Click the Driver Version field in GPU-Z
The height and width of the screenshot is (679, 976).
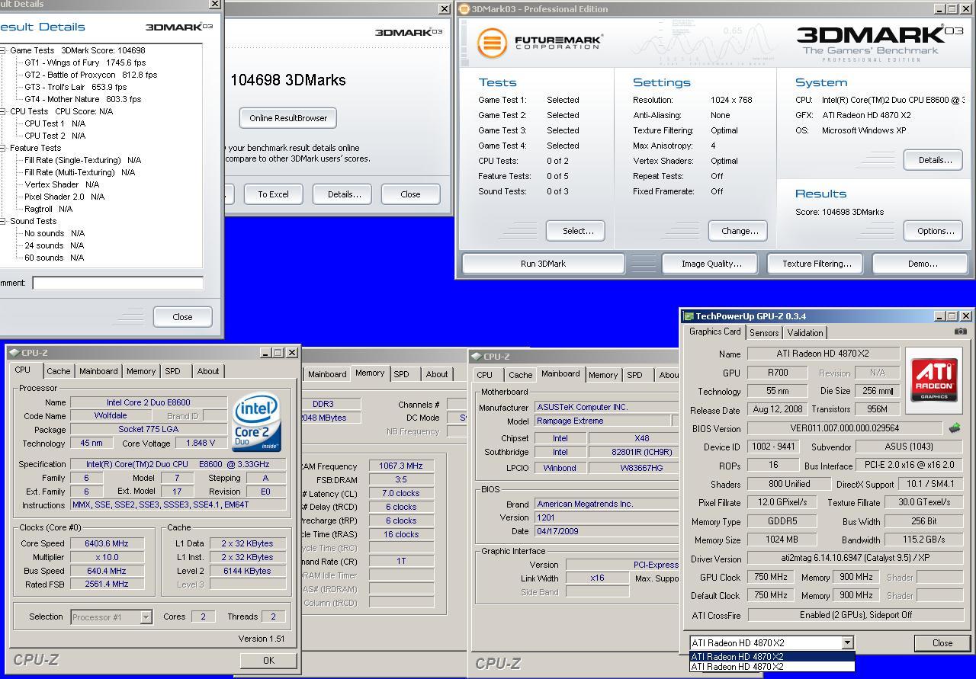click(x=856, y=559)
